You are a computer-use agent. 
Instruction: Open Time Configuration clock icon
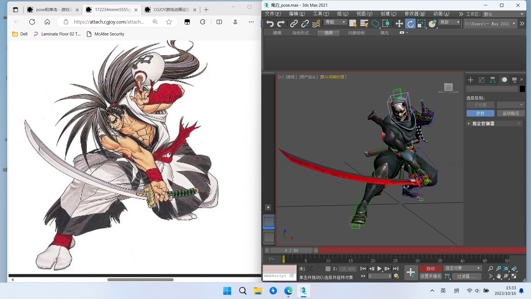click(396, 276)
